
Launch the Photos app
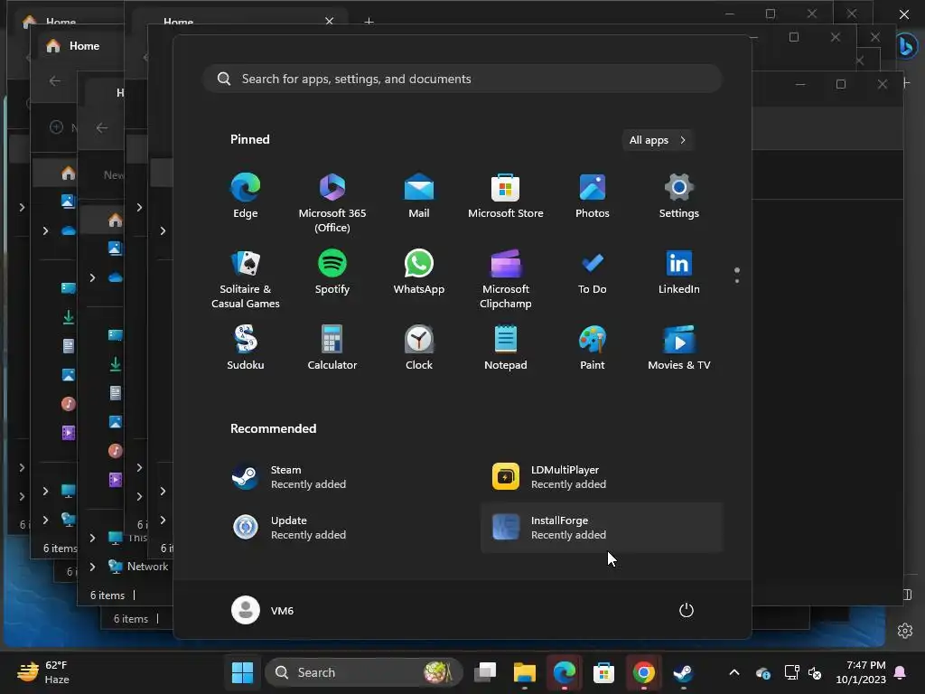point(593,196)
